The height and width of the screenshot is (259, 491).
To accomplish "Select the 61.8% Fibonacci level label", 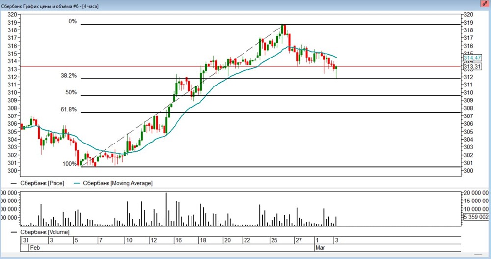I will [x=69, y=109].
